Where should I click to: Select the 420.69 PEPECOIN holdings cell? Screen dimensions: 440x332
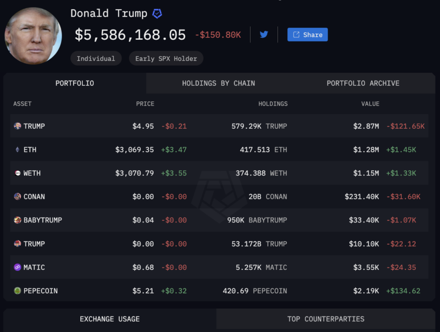pos(255,291)
